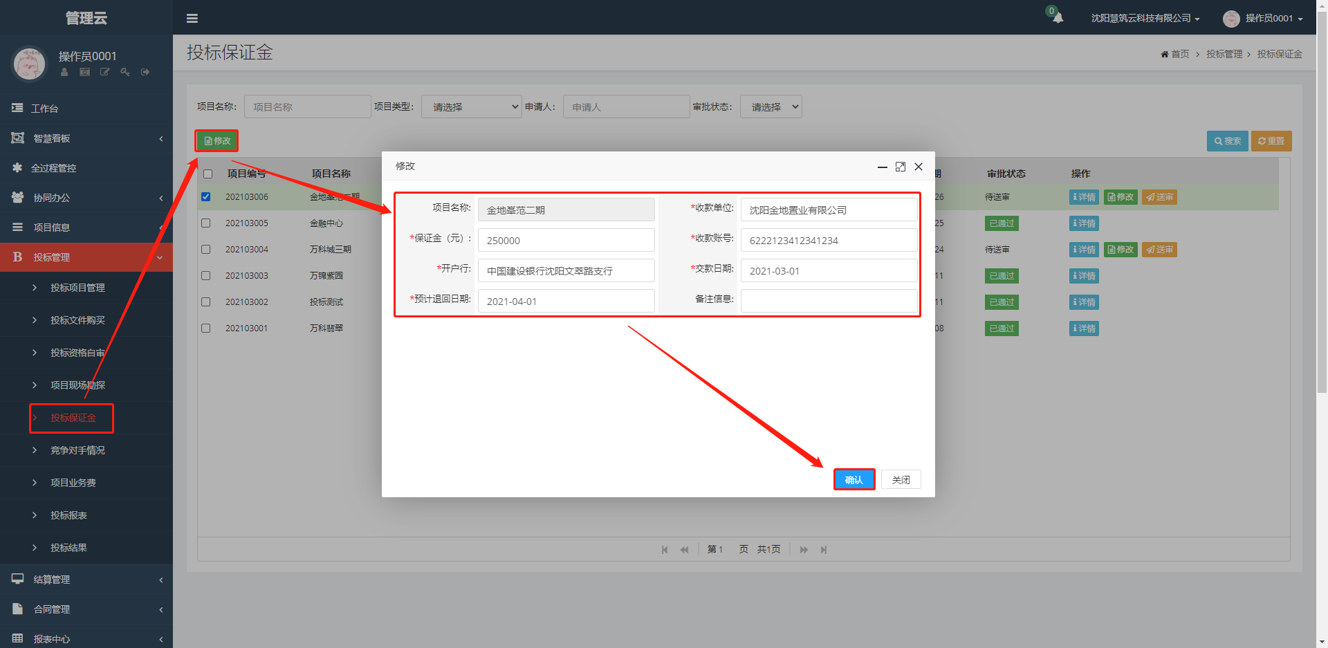The height and width of the screenshot is (648, 1328).
Task: Go to the next page of results
Action: click(x=804, y=550)
